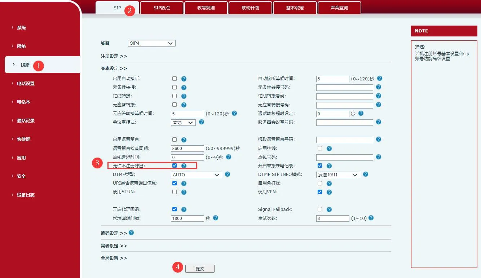481x278 pixels.
Task: Open the 线路 SIP4 dropdown
Action: tap(151, 43)
